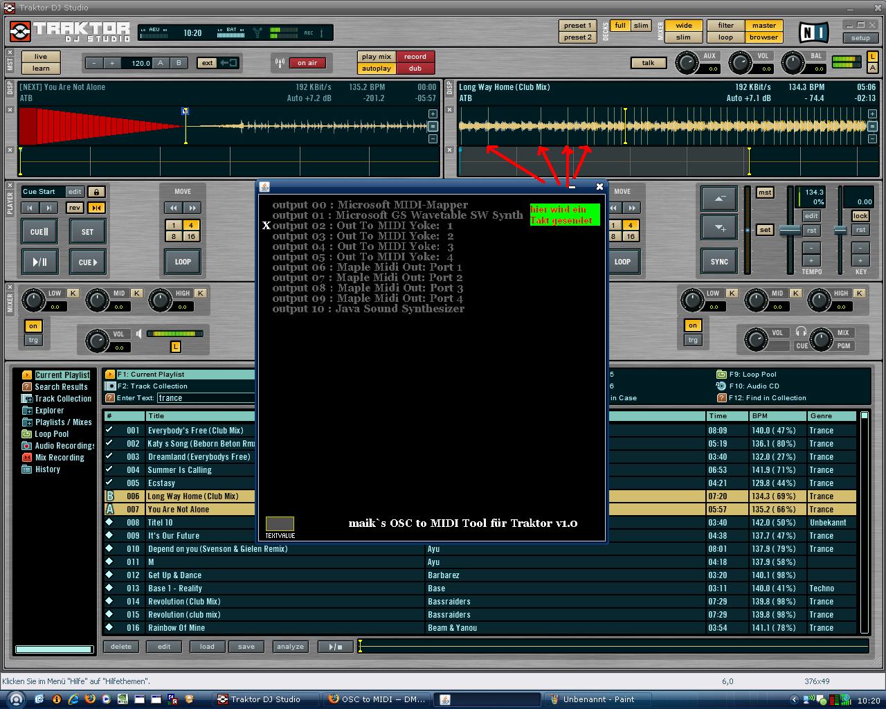The width and height of the screenshot is (886, 709).
Task: Click the CUE pause button on left deck
Action: (39, 232)
